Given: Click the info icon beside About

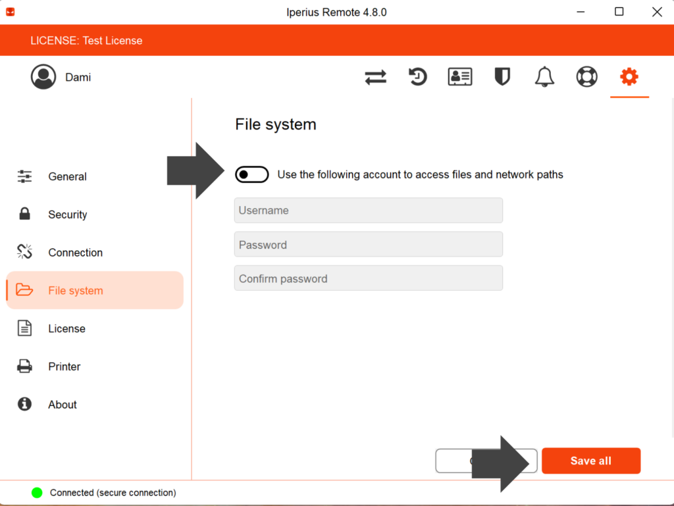Looking at the screenshot, I should [x=24, y=404].
